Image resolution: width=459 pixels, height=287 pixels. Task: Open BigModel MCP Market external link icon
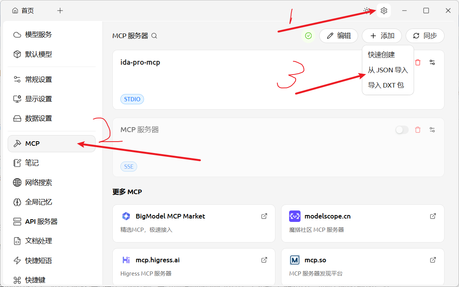[x=264, y=216]
